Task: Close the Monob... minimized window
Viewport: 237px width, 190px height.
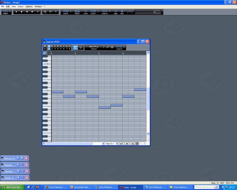Action: (27, 171)
